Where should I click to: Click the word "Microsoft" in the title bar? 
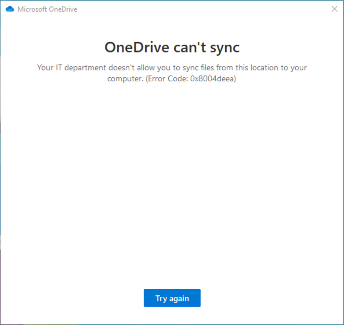coord(32,9)
